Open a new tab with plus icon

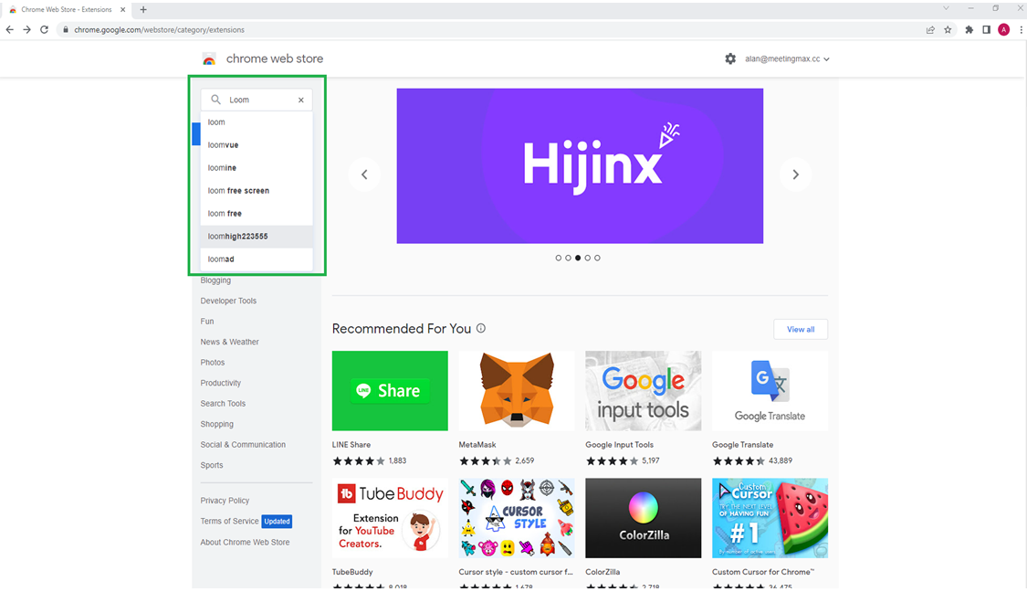click(x=143, y=9)
